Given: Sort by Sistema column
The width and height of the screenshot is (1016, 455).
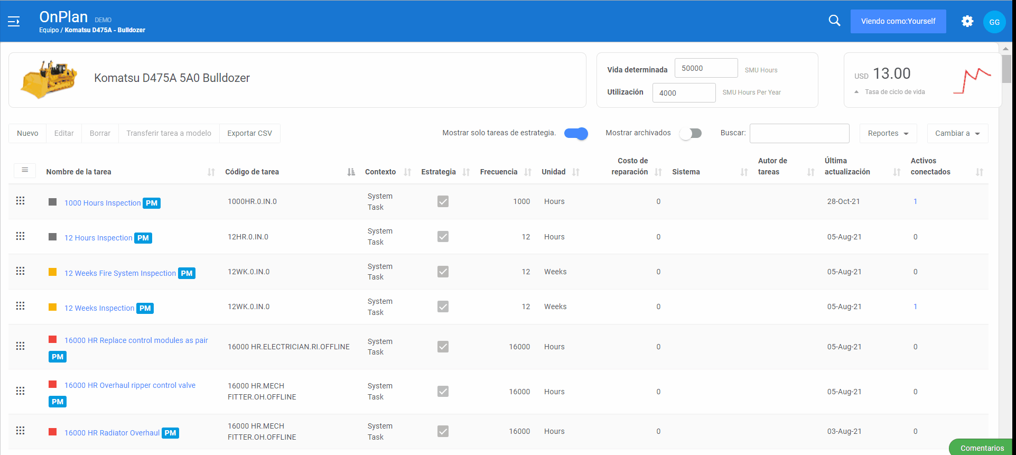Looking at the screenshot, I should [x=744, y=172].
